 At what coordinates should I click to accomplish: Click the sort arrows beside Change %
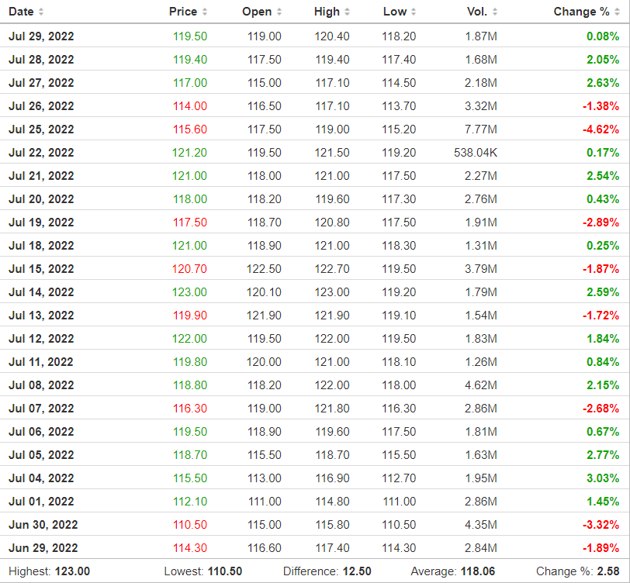click(x=616, y=12)
